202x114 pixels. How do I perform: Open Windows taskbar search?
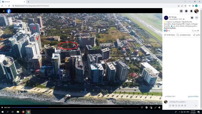[x=8, y=112]
